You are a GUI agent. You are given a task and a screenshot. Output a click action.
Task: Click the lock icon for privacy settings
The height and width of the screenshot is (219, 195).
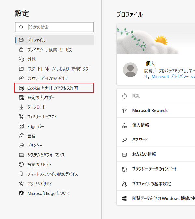[22, 50]
